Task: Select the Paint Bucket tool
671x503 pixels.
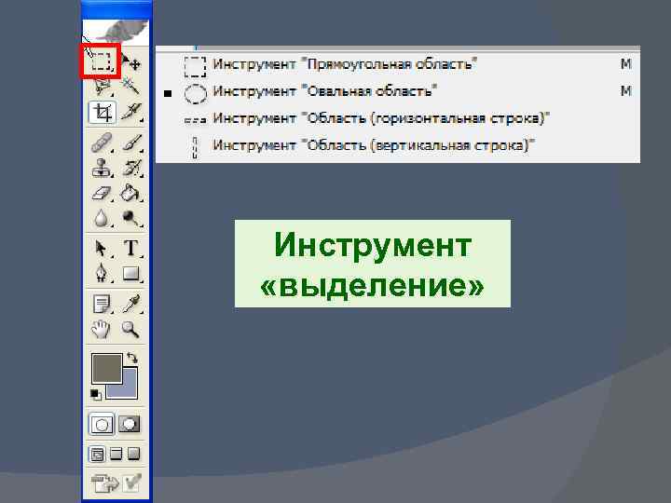Action: tap(131, 194)
